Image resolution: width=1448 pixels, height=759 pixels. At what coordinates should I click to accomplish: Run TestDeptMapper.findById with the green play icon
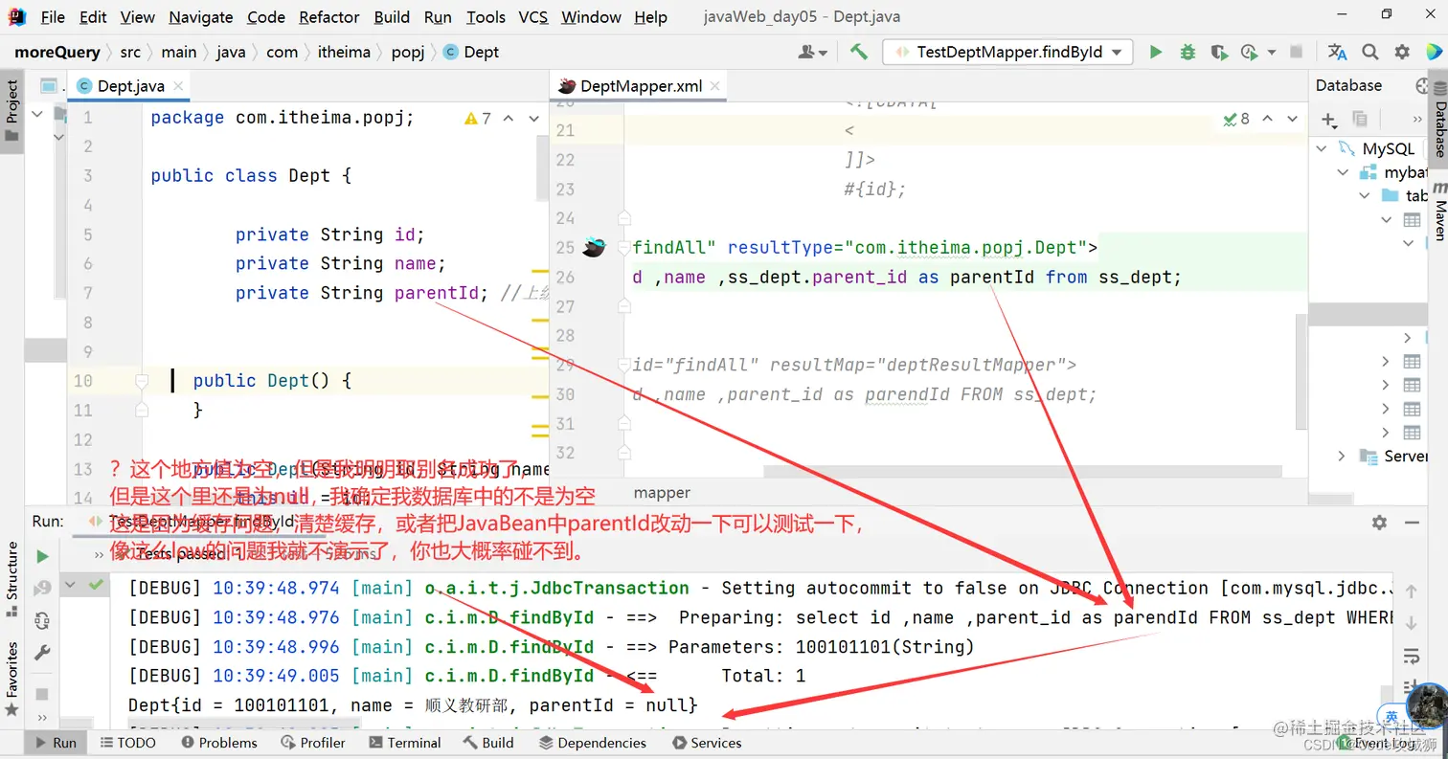[1156, 52]
